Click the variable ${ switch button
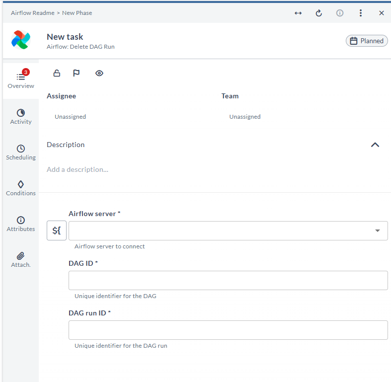This screenshot has height=382, width=391. [57, 230]
